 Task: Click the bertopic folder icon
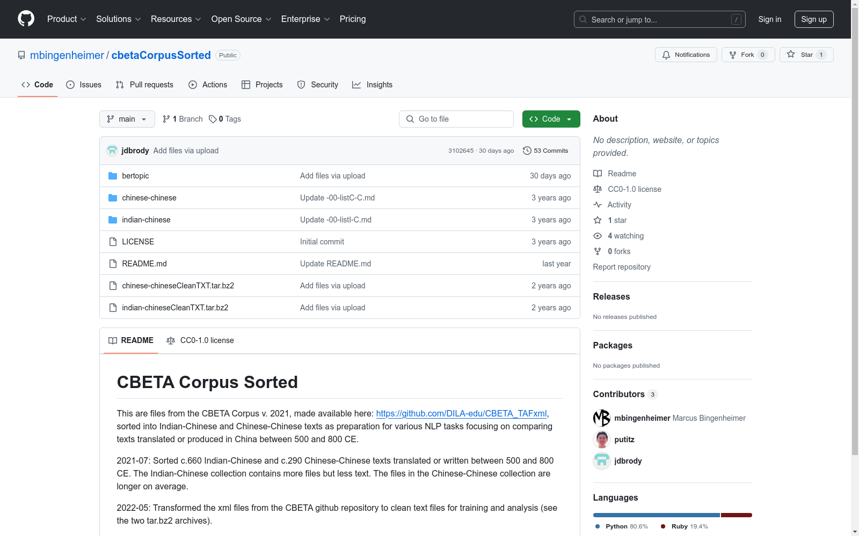pyautogui.click(x=113, y=176)
